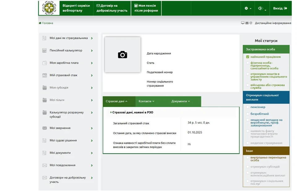This screenshot has width=307, height=192.
Task: Click the calculator icon beside Пенсійний калькулятор
Action: tap(45, 51)
